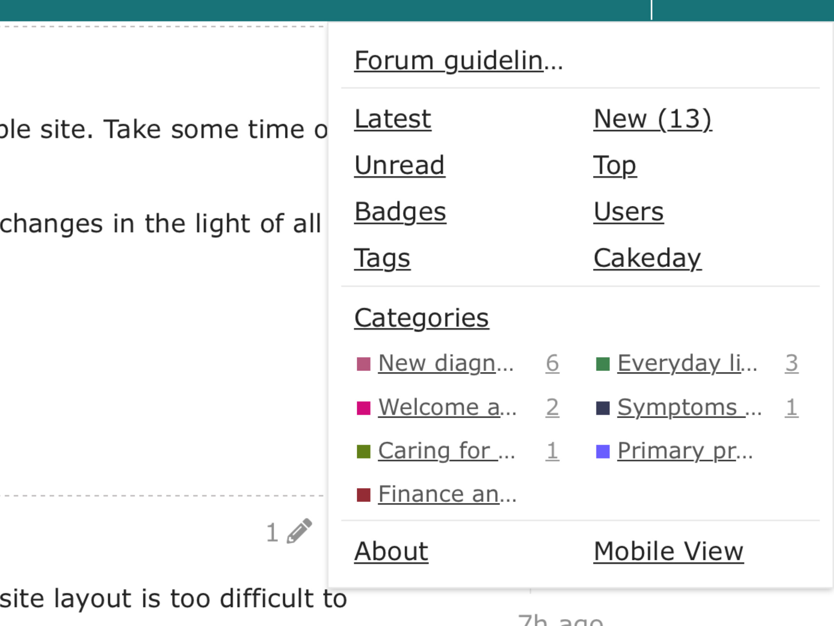The width and height of the screenshot is (834, 626).
Task: Click the pencil edit history icon
Action: pyautogui.click(x=299, y=531)
